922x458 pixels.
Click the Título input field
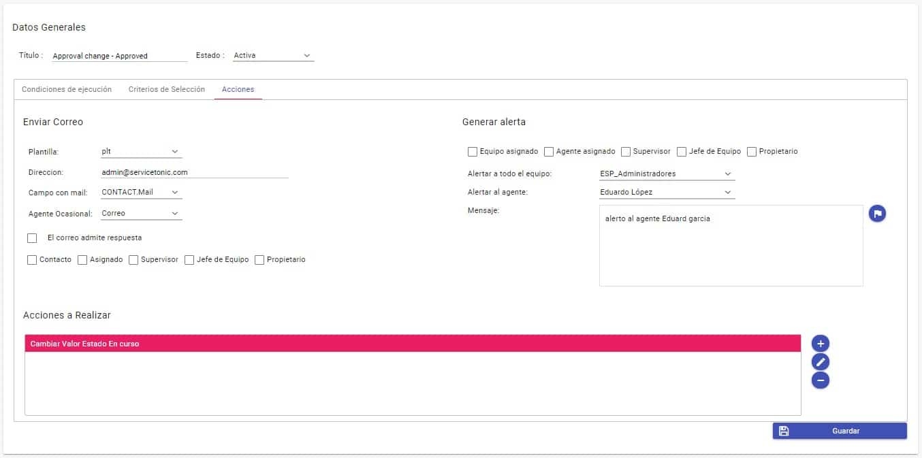click(119, 56)
